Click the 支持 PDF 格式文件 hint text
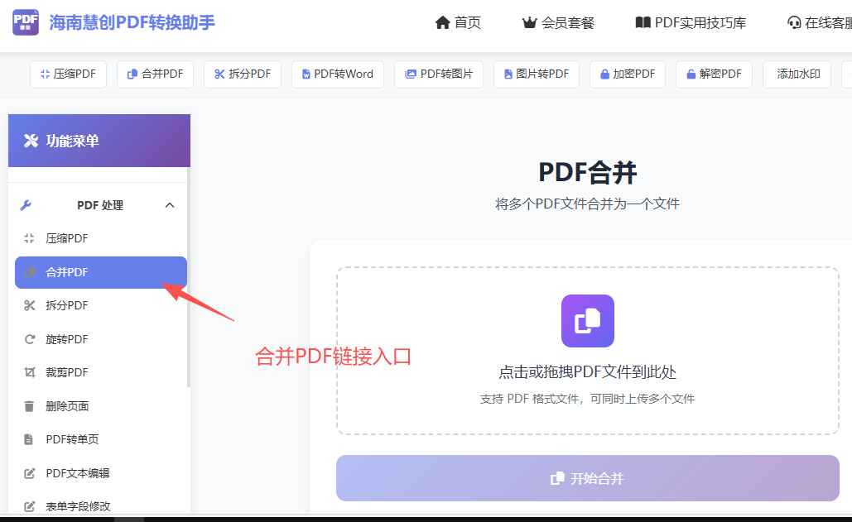 [587, 399]
